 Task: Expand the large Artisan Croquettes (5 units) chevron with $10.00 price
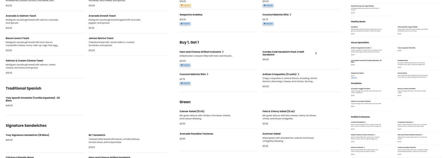[298, 75]
